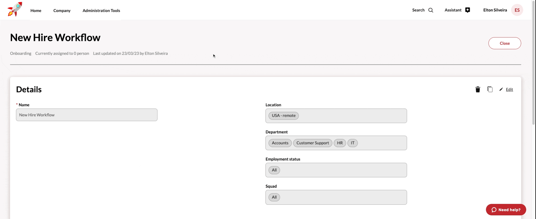Open the Squad selection field
This screenshot has width=536, height=219.
click(342, 197)
